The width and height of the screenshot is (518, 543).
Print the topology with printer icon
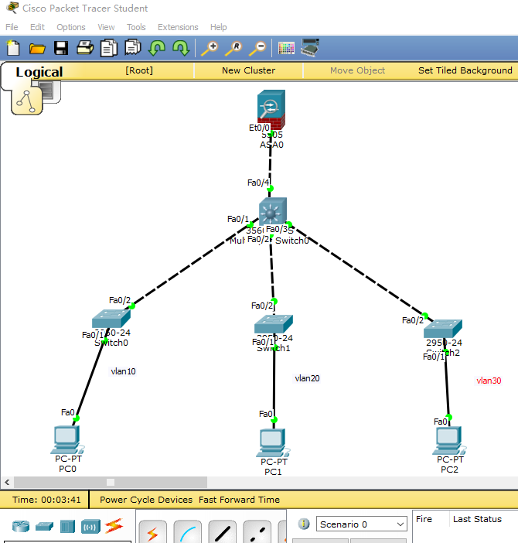(85, 48)
